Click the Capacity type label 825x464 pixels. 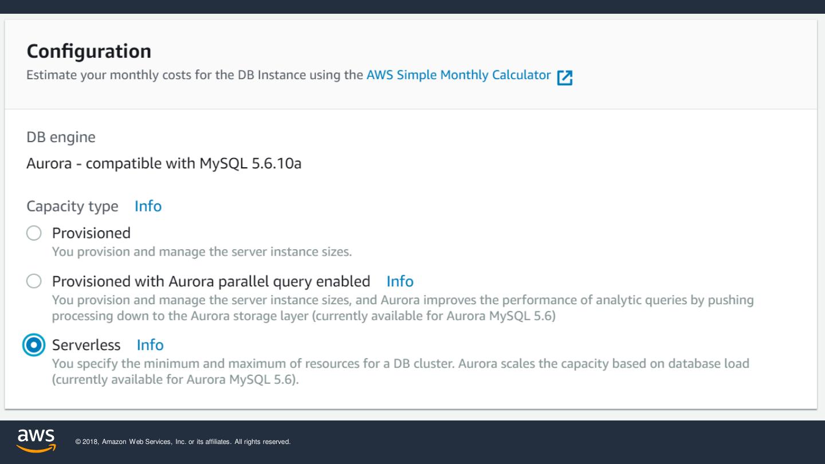72,206
